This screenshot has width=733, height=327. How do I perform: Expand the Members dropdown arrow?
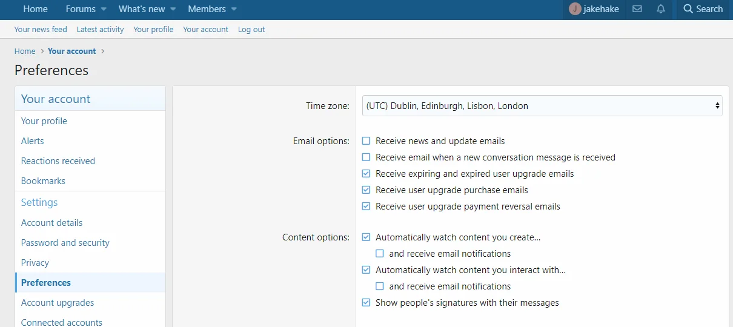point(234,9)
